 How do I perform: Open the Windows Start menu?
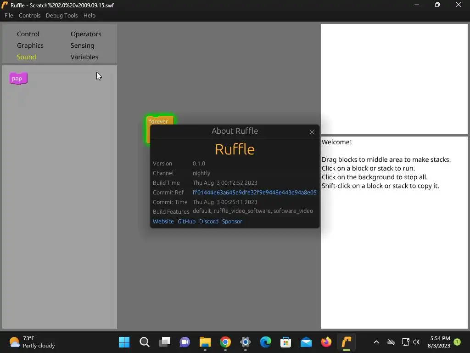click(x=124, y=342)
